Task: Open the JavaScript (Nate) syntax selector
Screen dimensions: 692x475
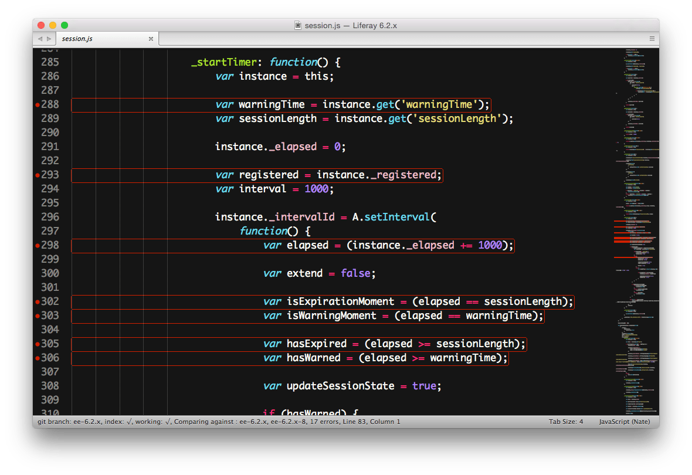Action: tap(624, 421)
